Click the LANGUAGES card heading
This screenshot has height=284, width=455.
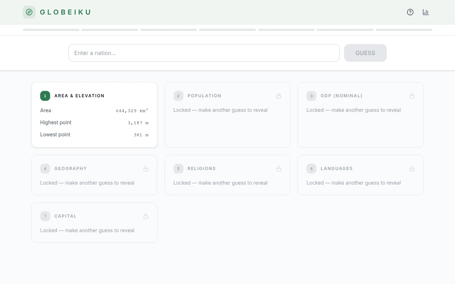click(x=337, y=169)
